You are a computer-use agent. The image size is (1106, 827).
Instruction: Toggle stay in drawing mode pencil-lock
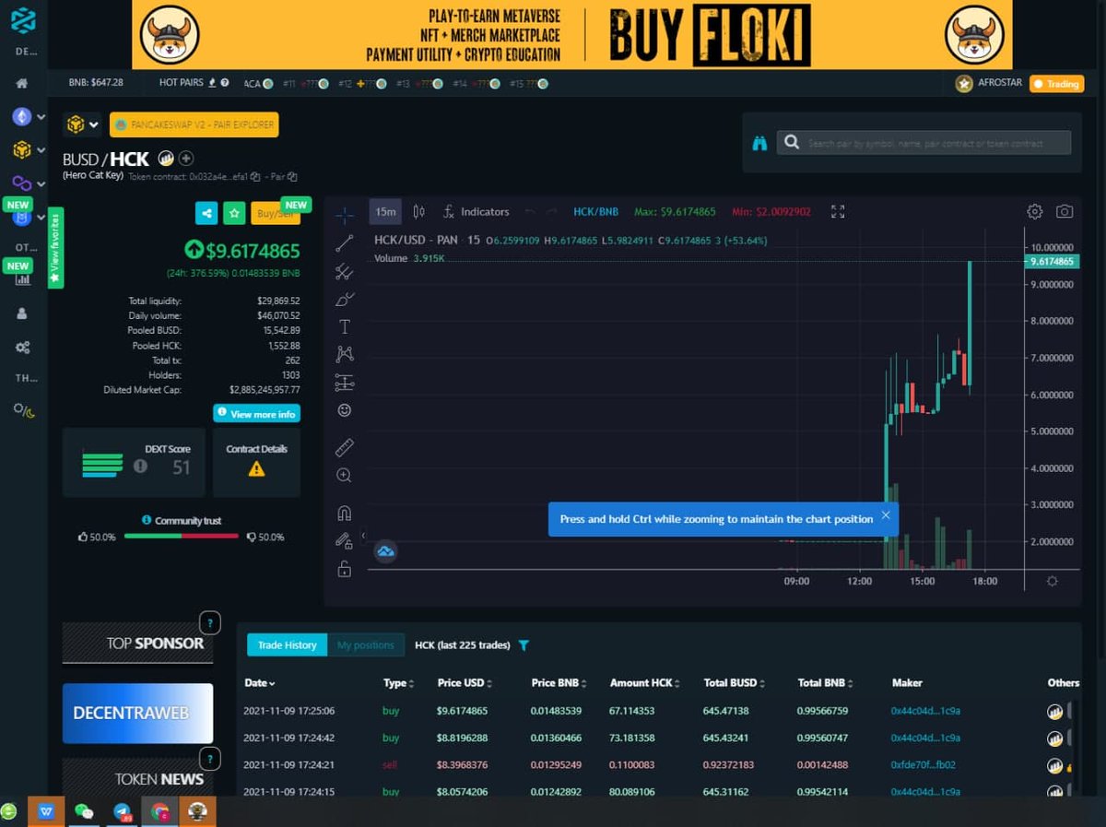click(x=344, y=541)
